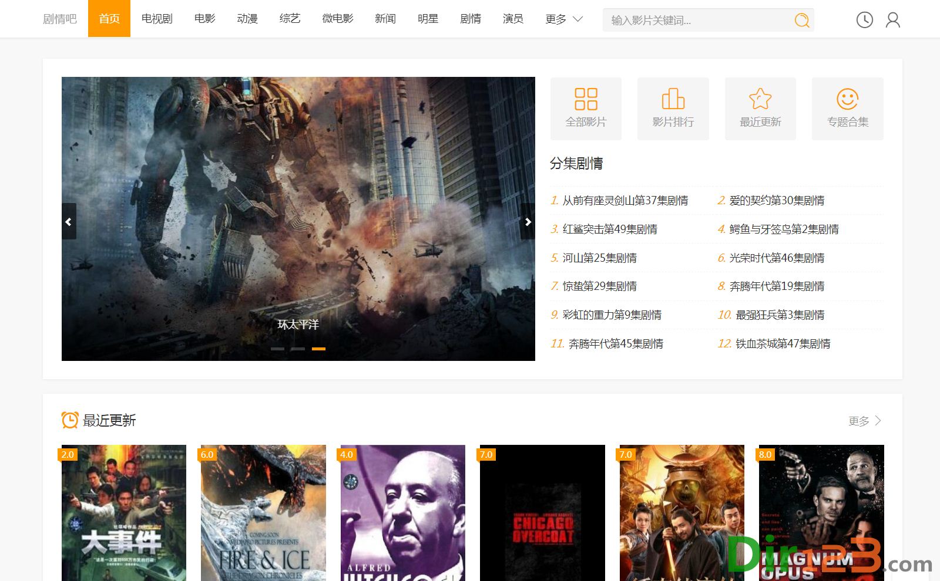
Task: Open the 新闻 navigation tab
Action: 385,19
